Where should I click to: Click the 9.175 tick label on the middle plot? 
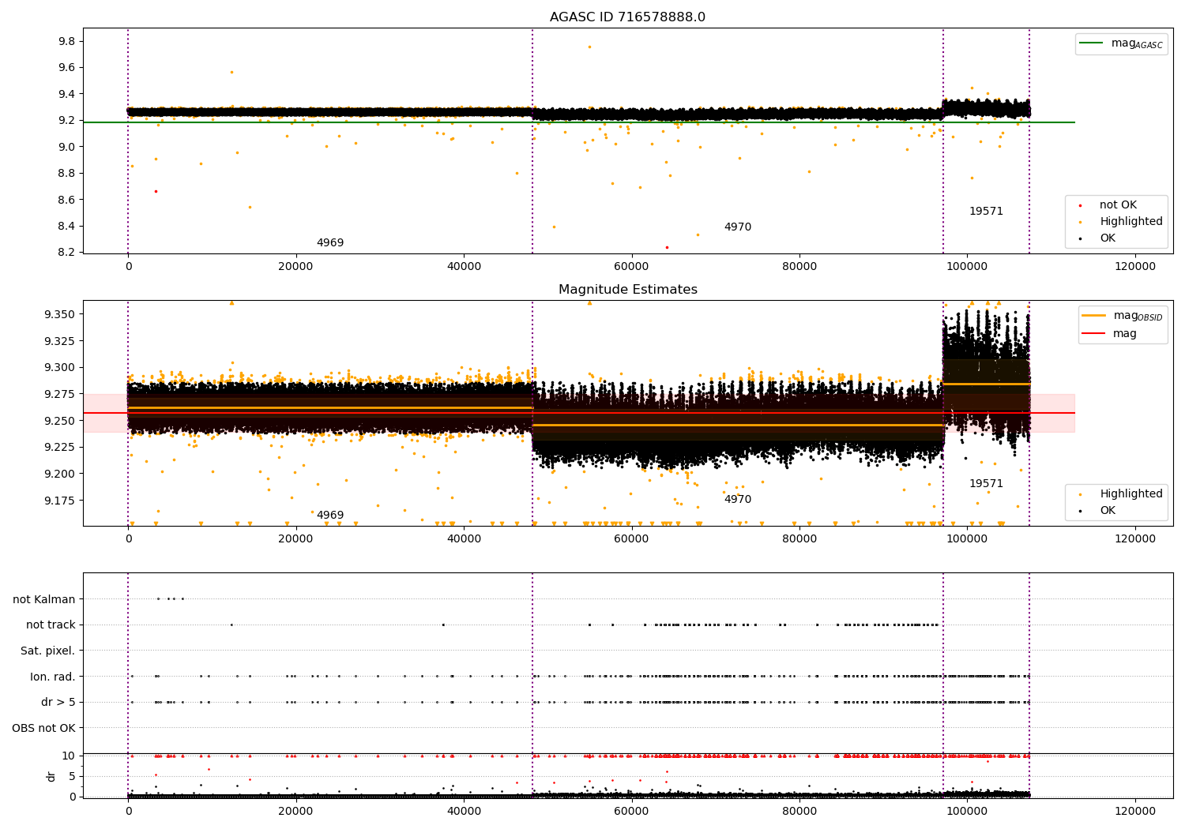tap(60, 501)
